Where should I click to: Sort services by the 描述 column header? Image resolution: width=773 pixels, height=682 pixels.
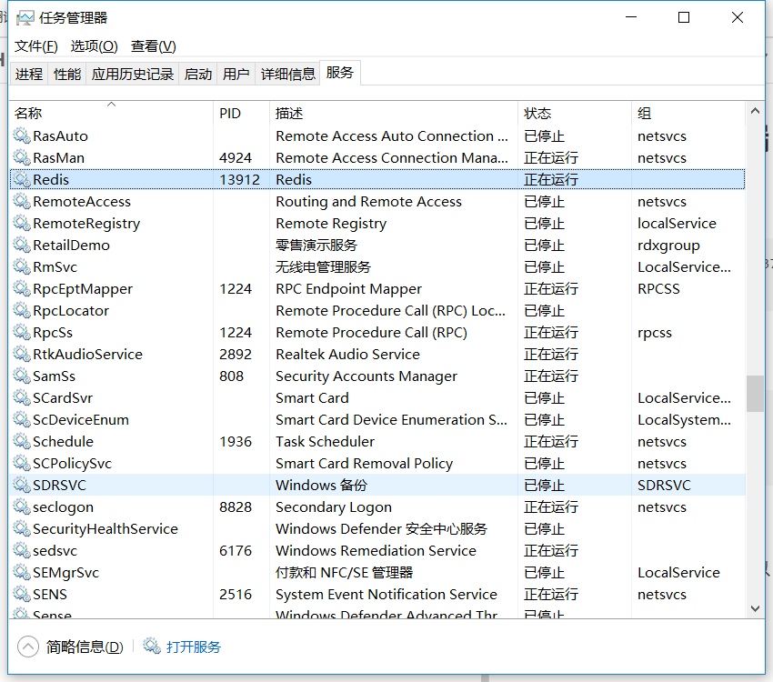pyautogui.click(x=394, y=113)
